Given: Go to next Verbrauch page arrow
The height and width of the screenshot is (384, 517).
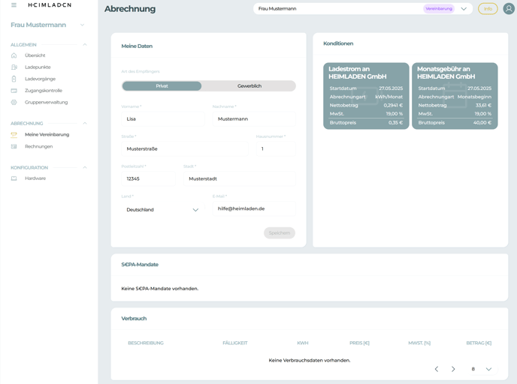Looking at the screenshot, I should tap(453, 369).
